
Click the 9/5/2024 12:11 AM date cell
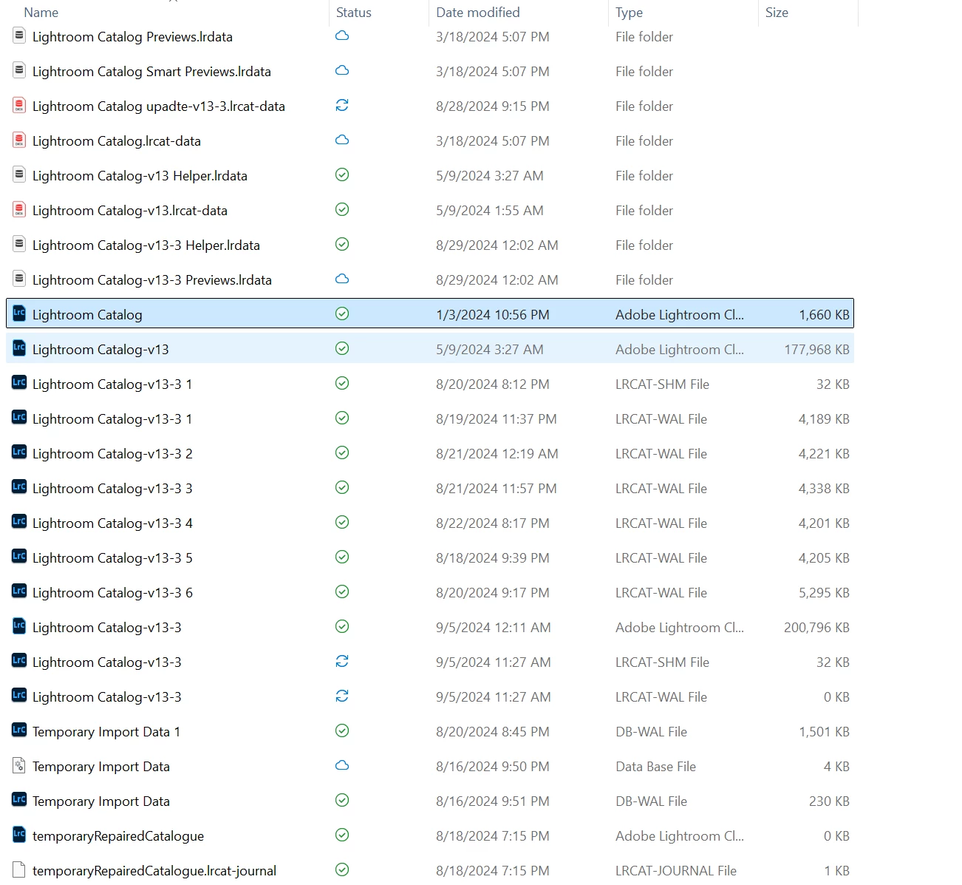click(x=494, y=628)
